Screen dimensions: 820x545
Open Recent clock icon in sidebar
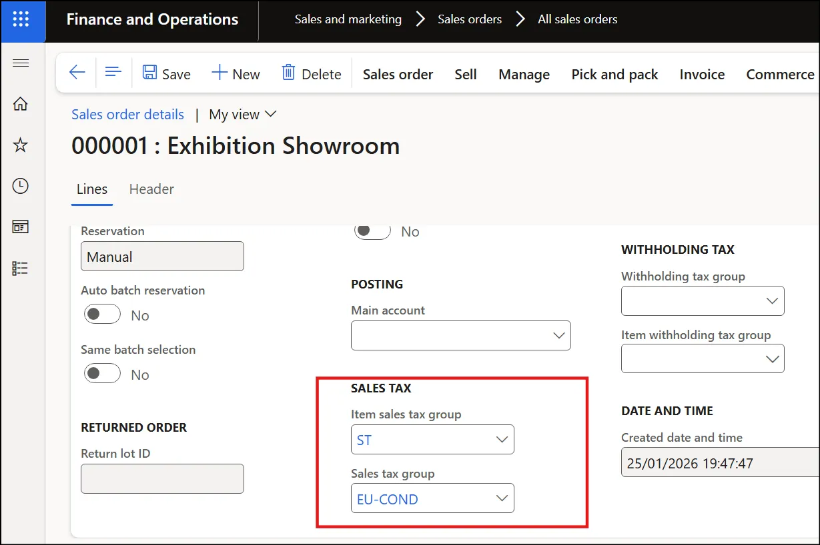click(21, 186)
